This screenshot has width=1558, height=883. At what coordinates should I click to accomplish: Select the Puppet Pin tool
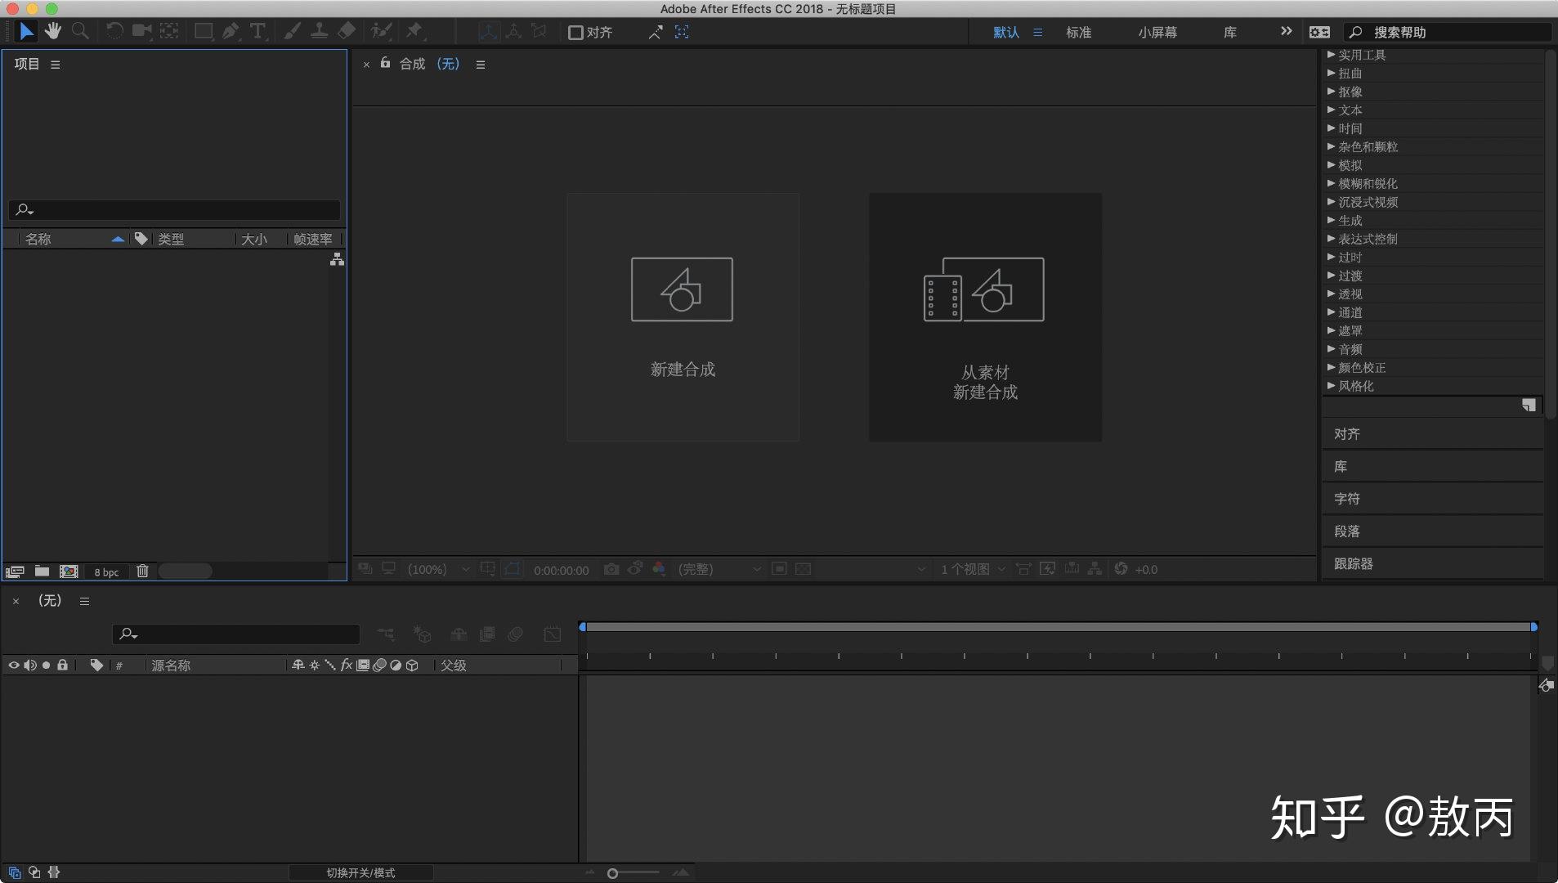414,31
